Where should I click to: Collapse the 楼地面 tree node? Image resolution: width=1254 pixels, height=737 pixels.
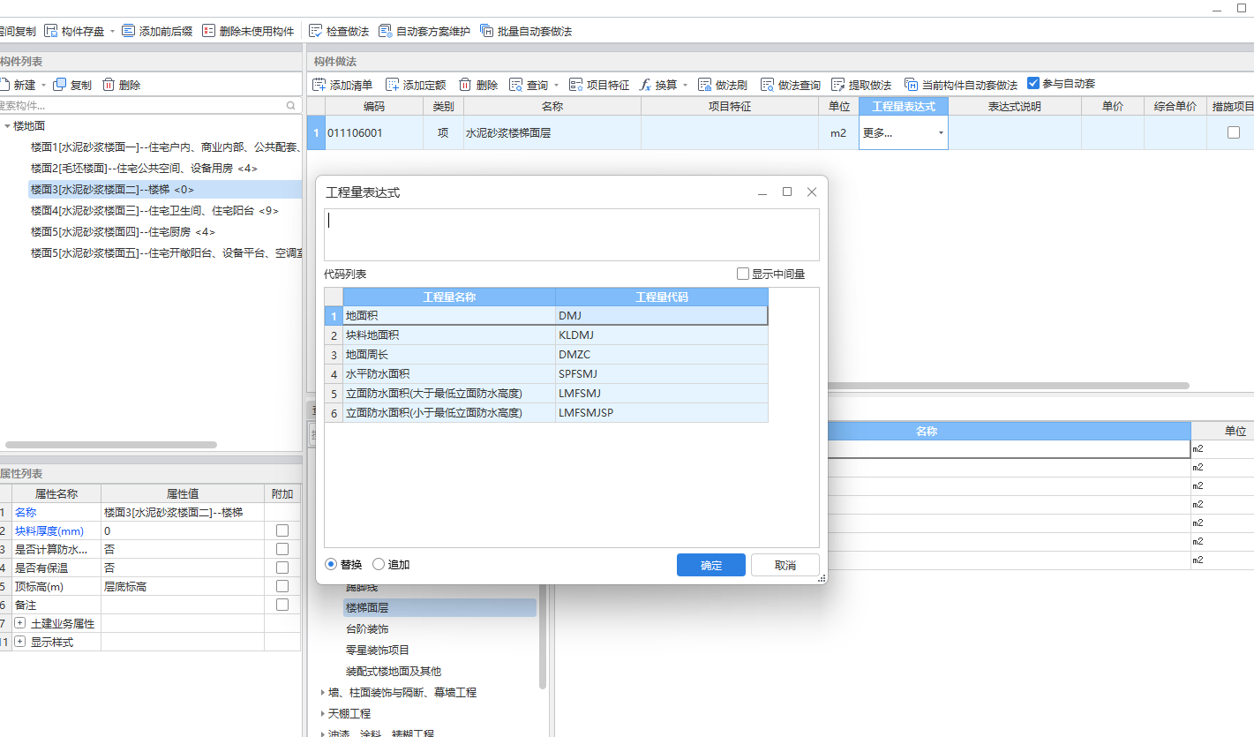pyautogui.click(x=7, y=126)
